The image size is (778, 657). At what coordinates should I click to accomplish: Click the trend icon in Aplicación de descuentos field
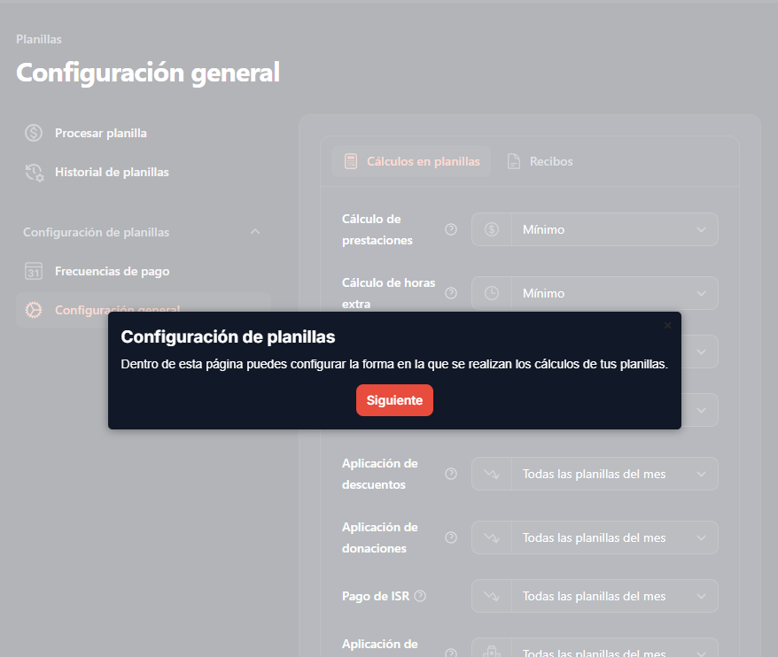click(x=492, y=474)
